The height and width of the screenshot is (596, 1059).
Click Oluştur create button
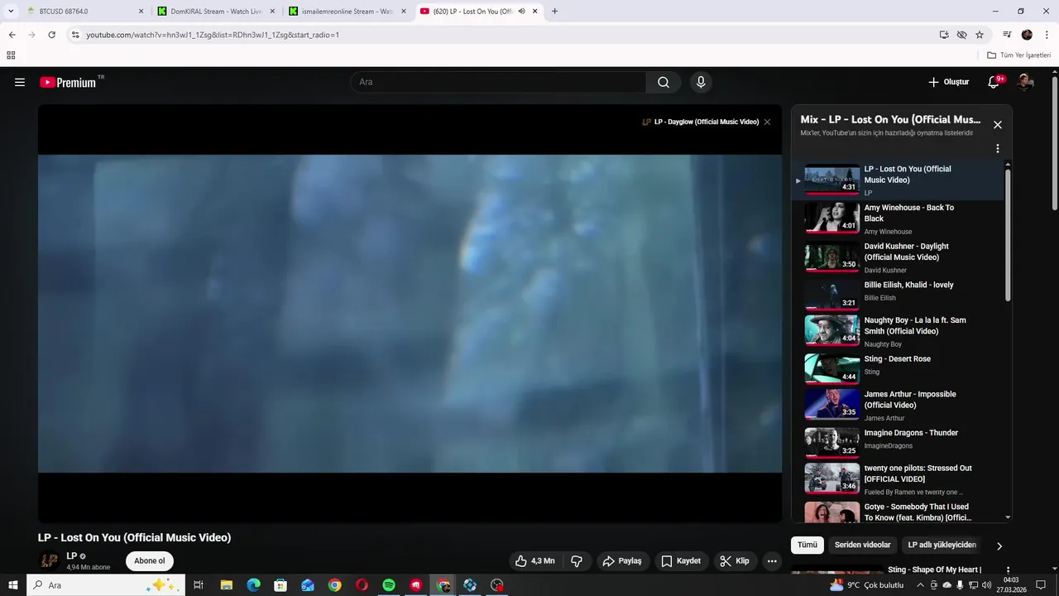point(948,82)
